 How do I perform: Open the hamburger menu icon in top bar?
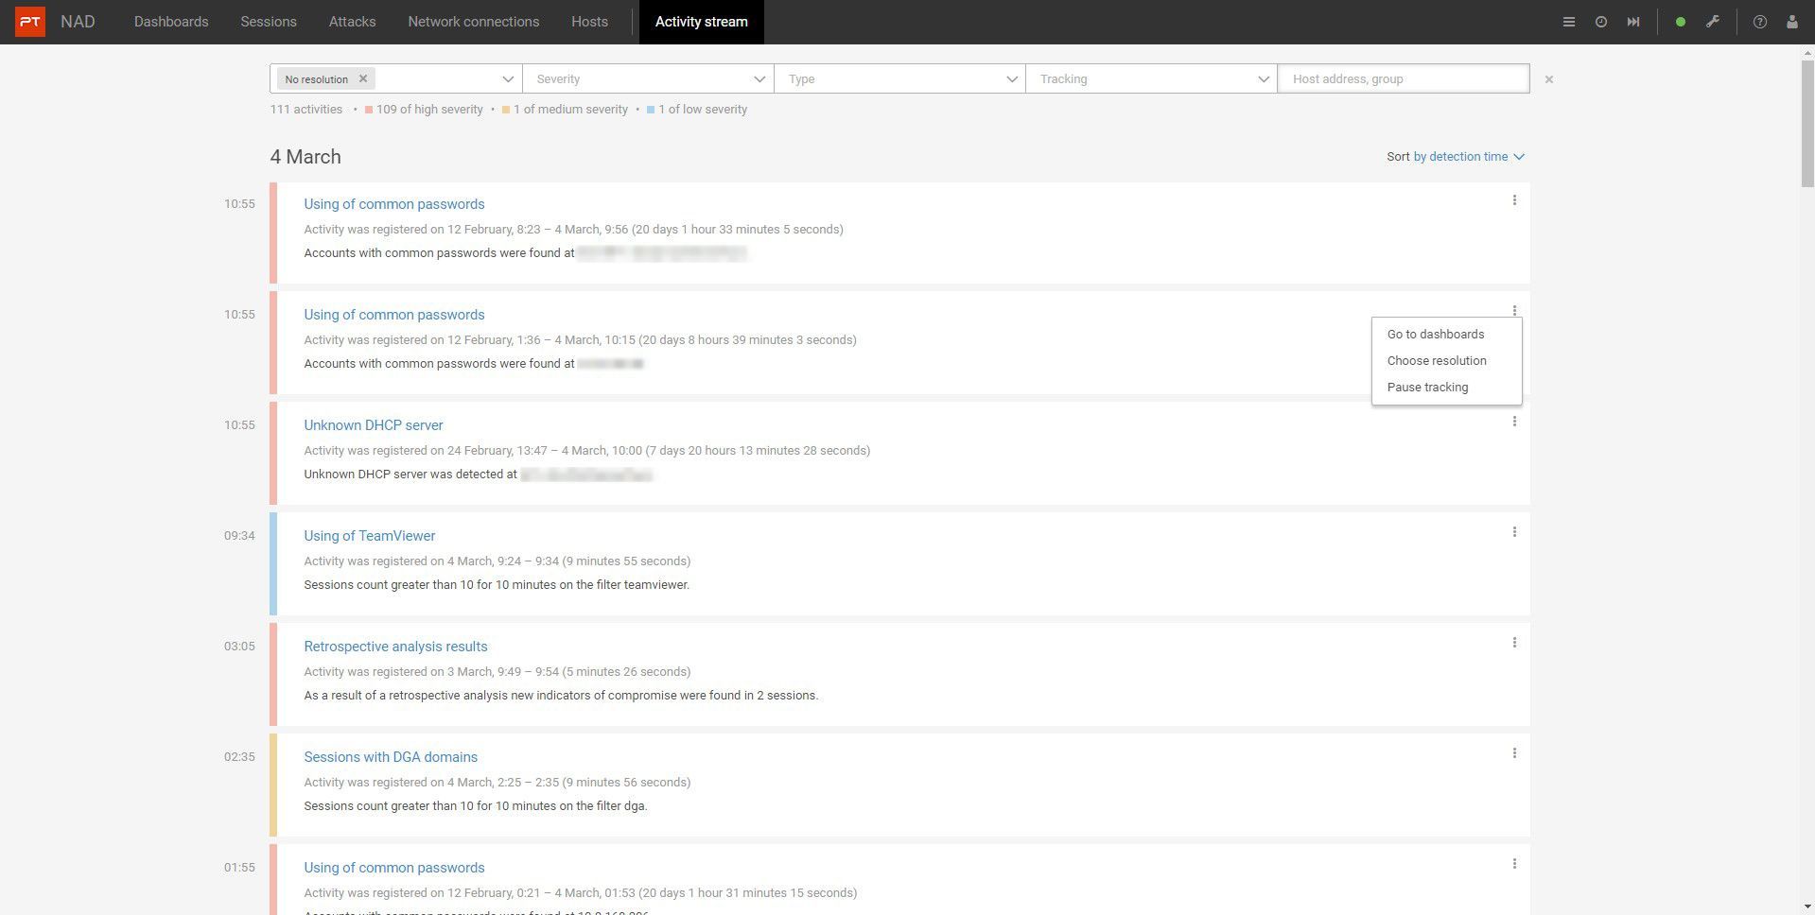[x=1569, y=22]
